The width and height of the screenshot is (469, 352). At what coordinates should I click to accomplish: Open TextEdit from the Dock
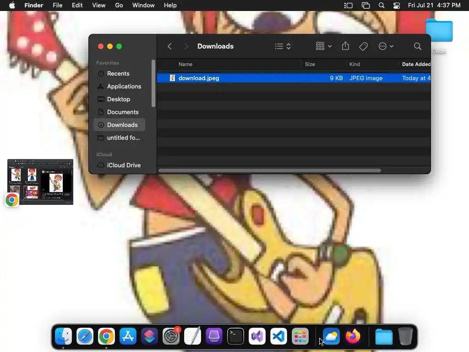(193, 336)
